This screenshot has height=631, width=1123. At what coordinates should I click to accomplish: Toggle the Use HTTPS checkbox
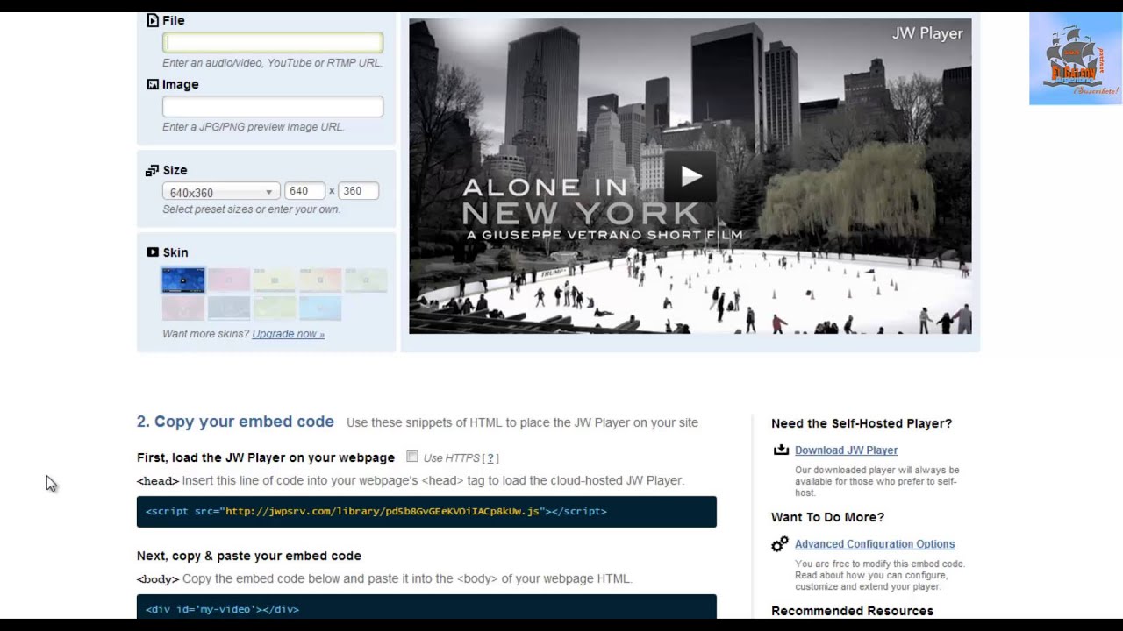(x=412, y=457)
